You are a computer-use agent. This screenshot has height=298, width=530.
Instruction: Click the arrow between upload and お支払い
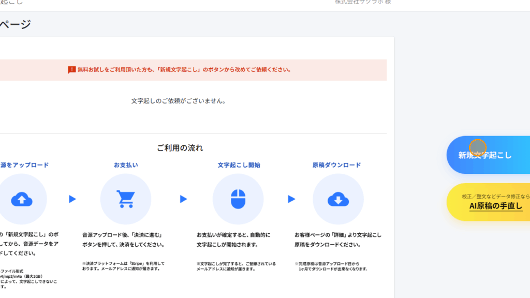[72, 199]
